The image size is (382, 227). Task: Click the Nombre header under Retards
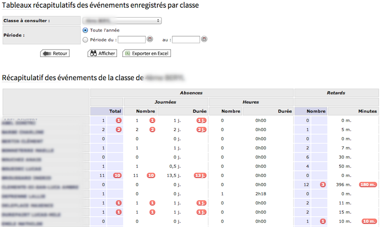click(x=316, y=111)
